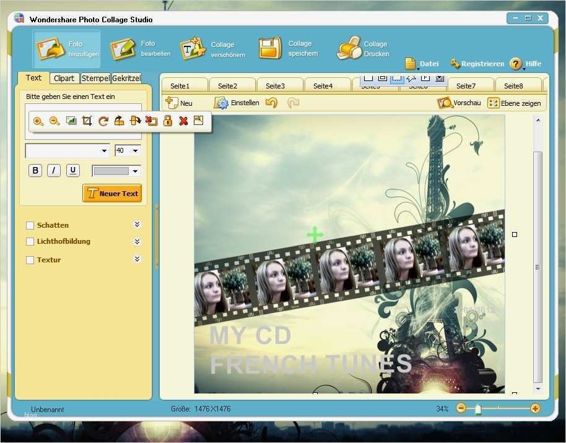
Task: Click the greyed redo arrow
Action: (293, 103)
